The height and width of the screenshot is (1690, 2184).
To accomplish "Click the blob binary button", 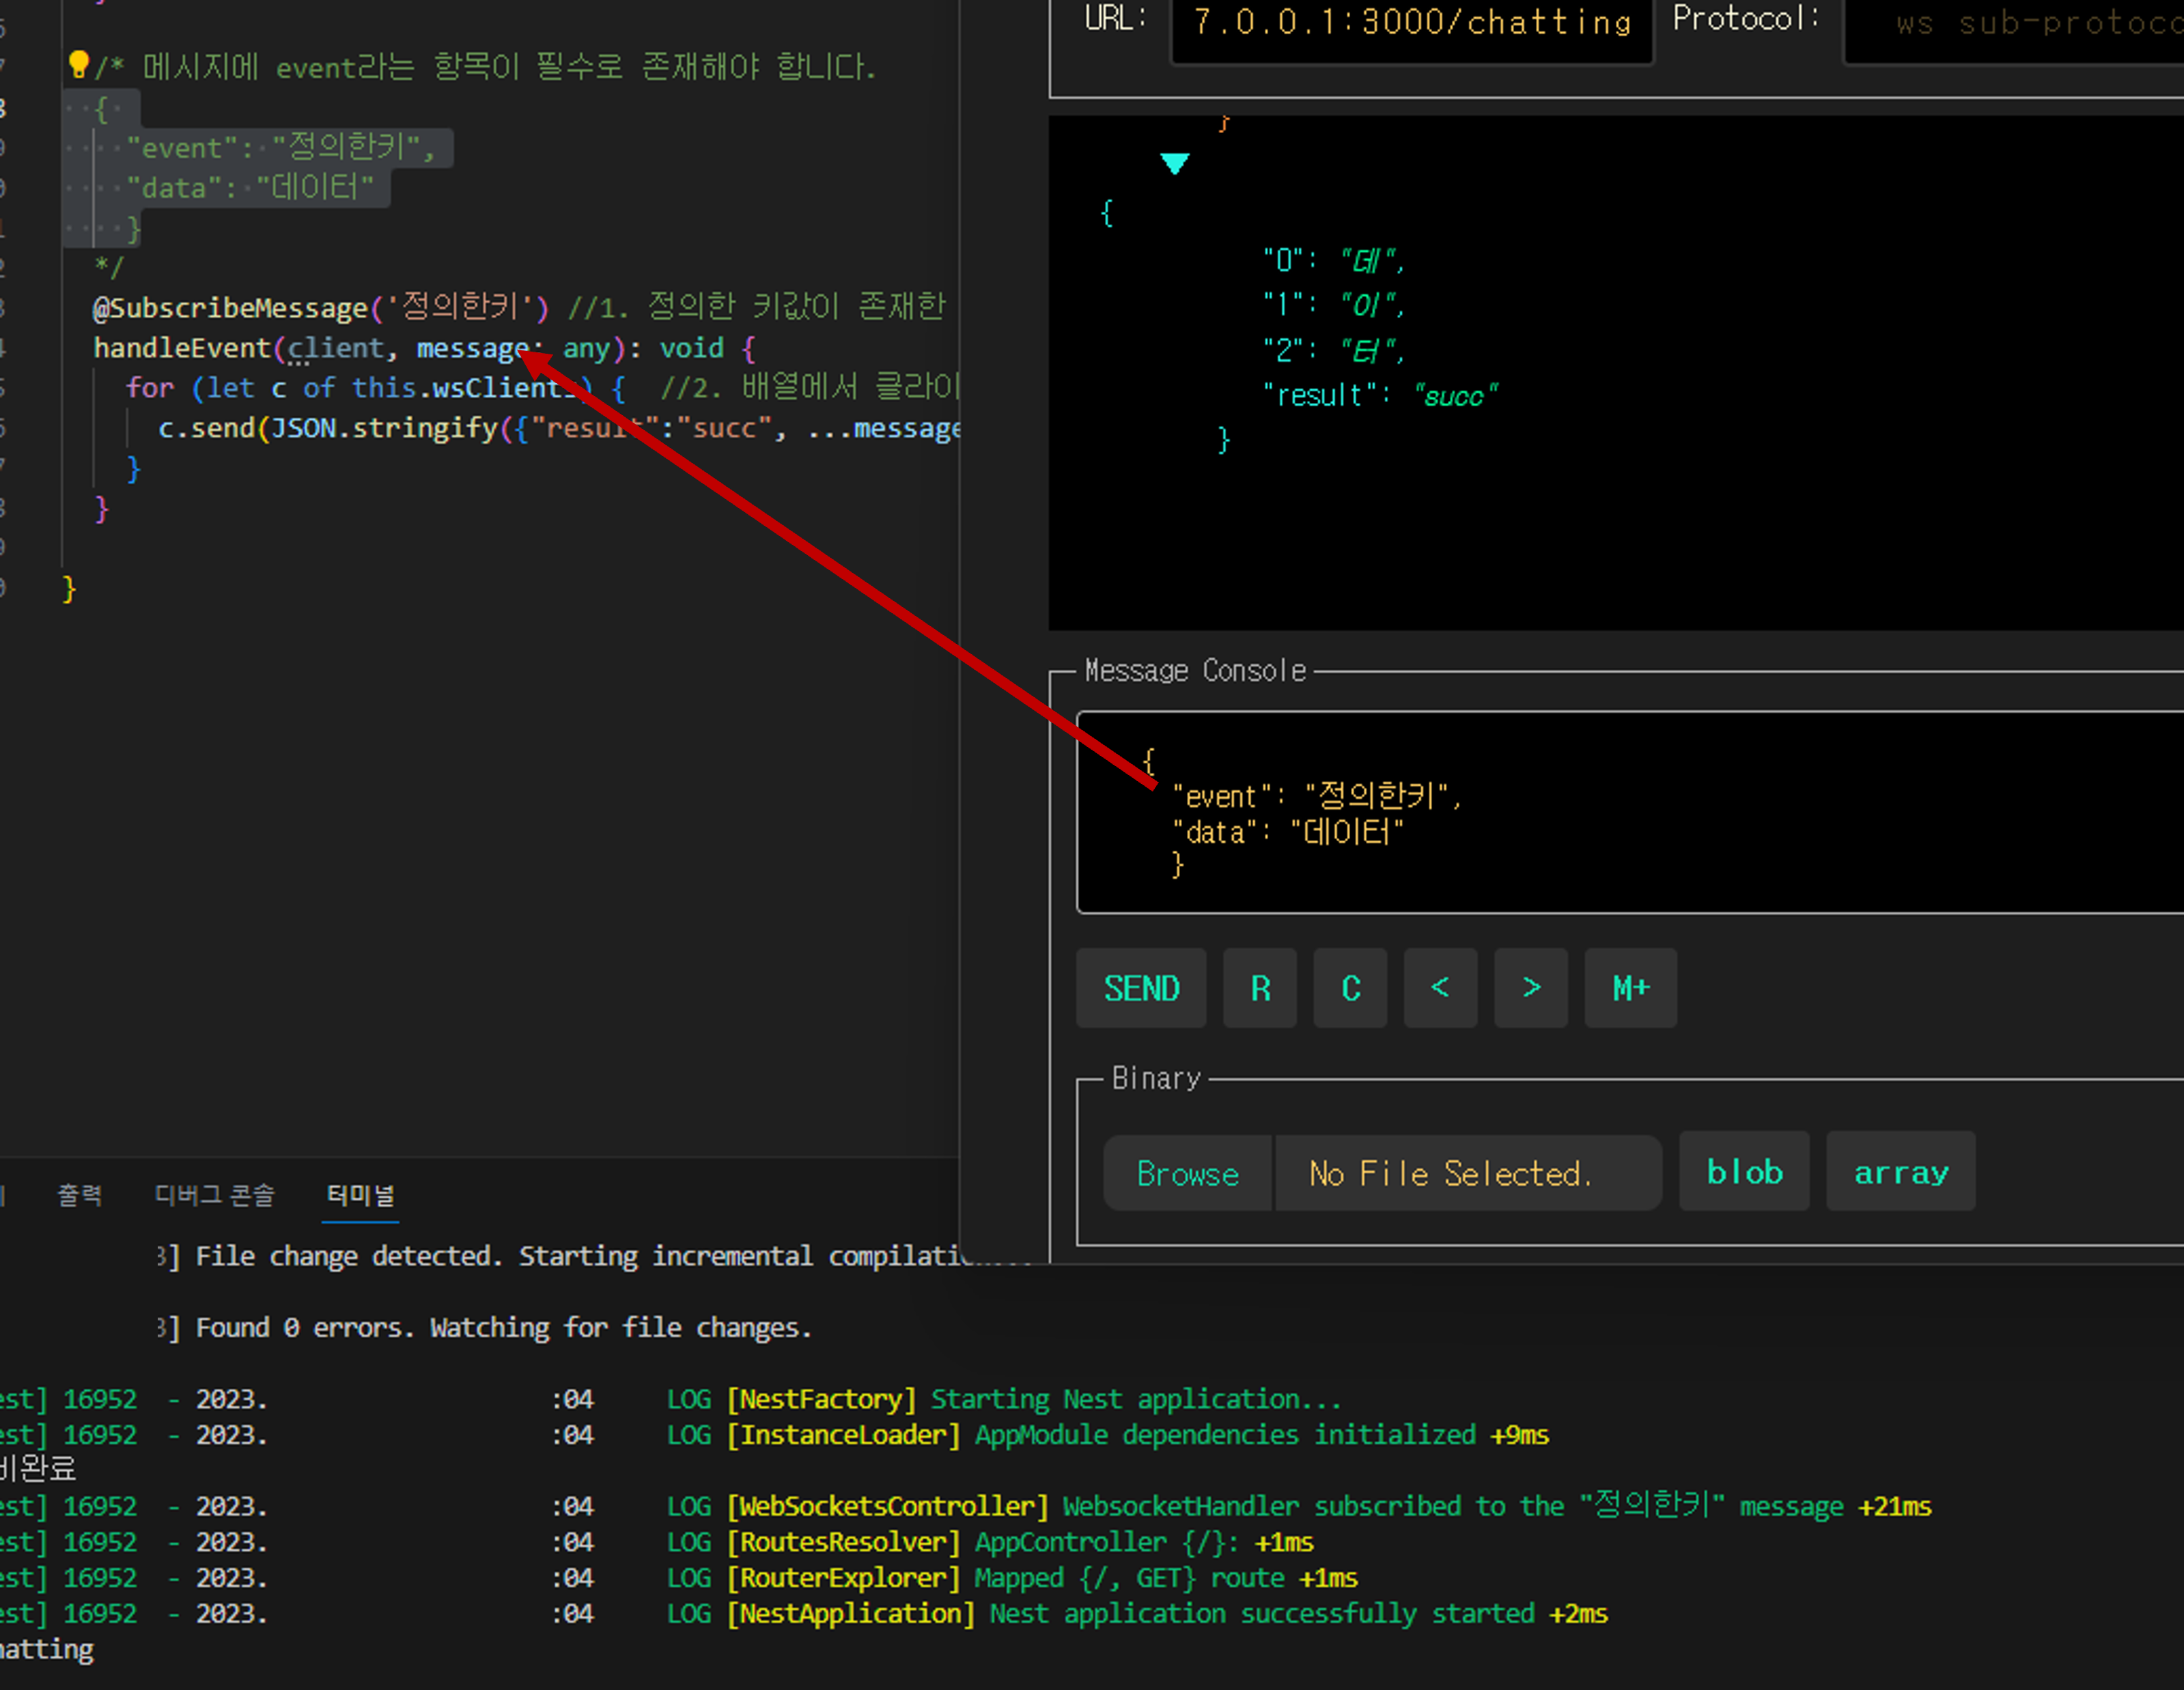I will point(1744,1172).
